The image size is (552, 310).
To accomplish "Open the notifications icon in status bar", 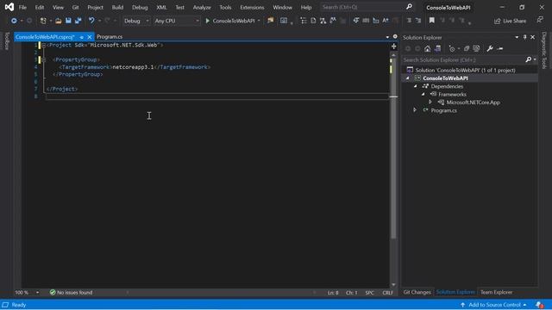I will (x=539, y=305).
